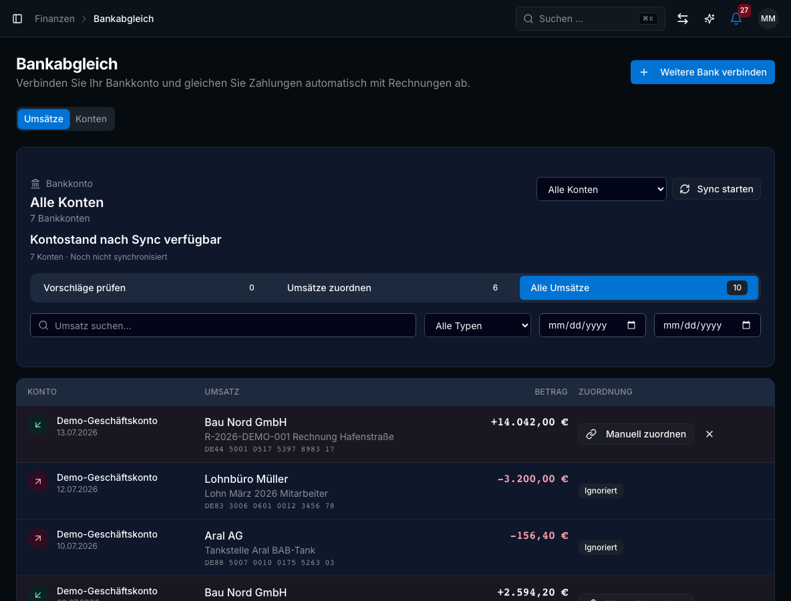The image size is (791, 601).
Task: Click magnifier icon in Umsatz suchen field
Action: coord(43,326)
